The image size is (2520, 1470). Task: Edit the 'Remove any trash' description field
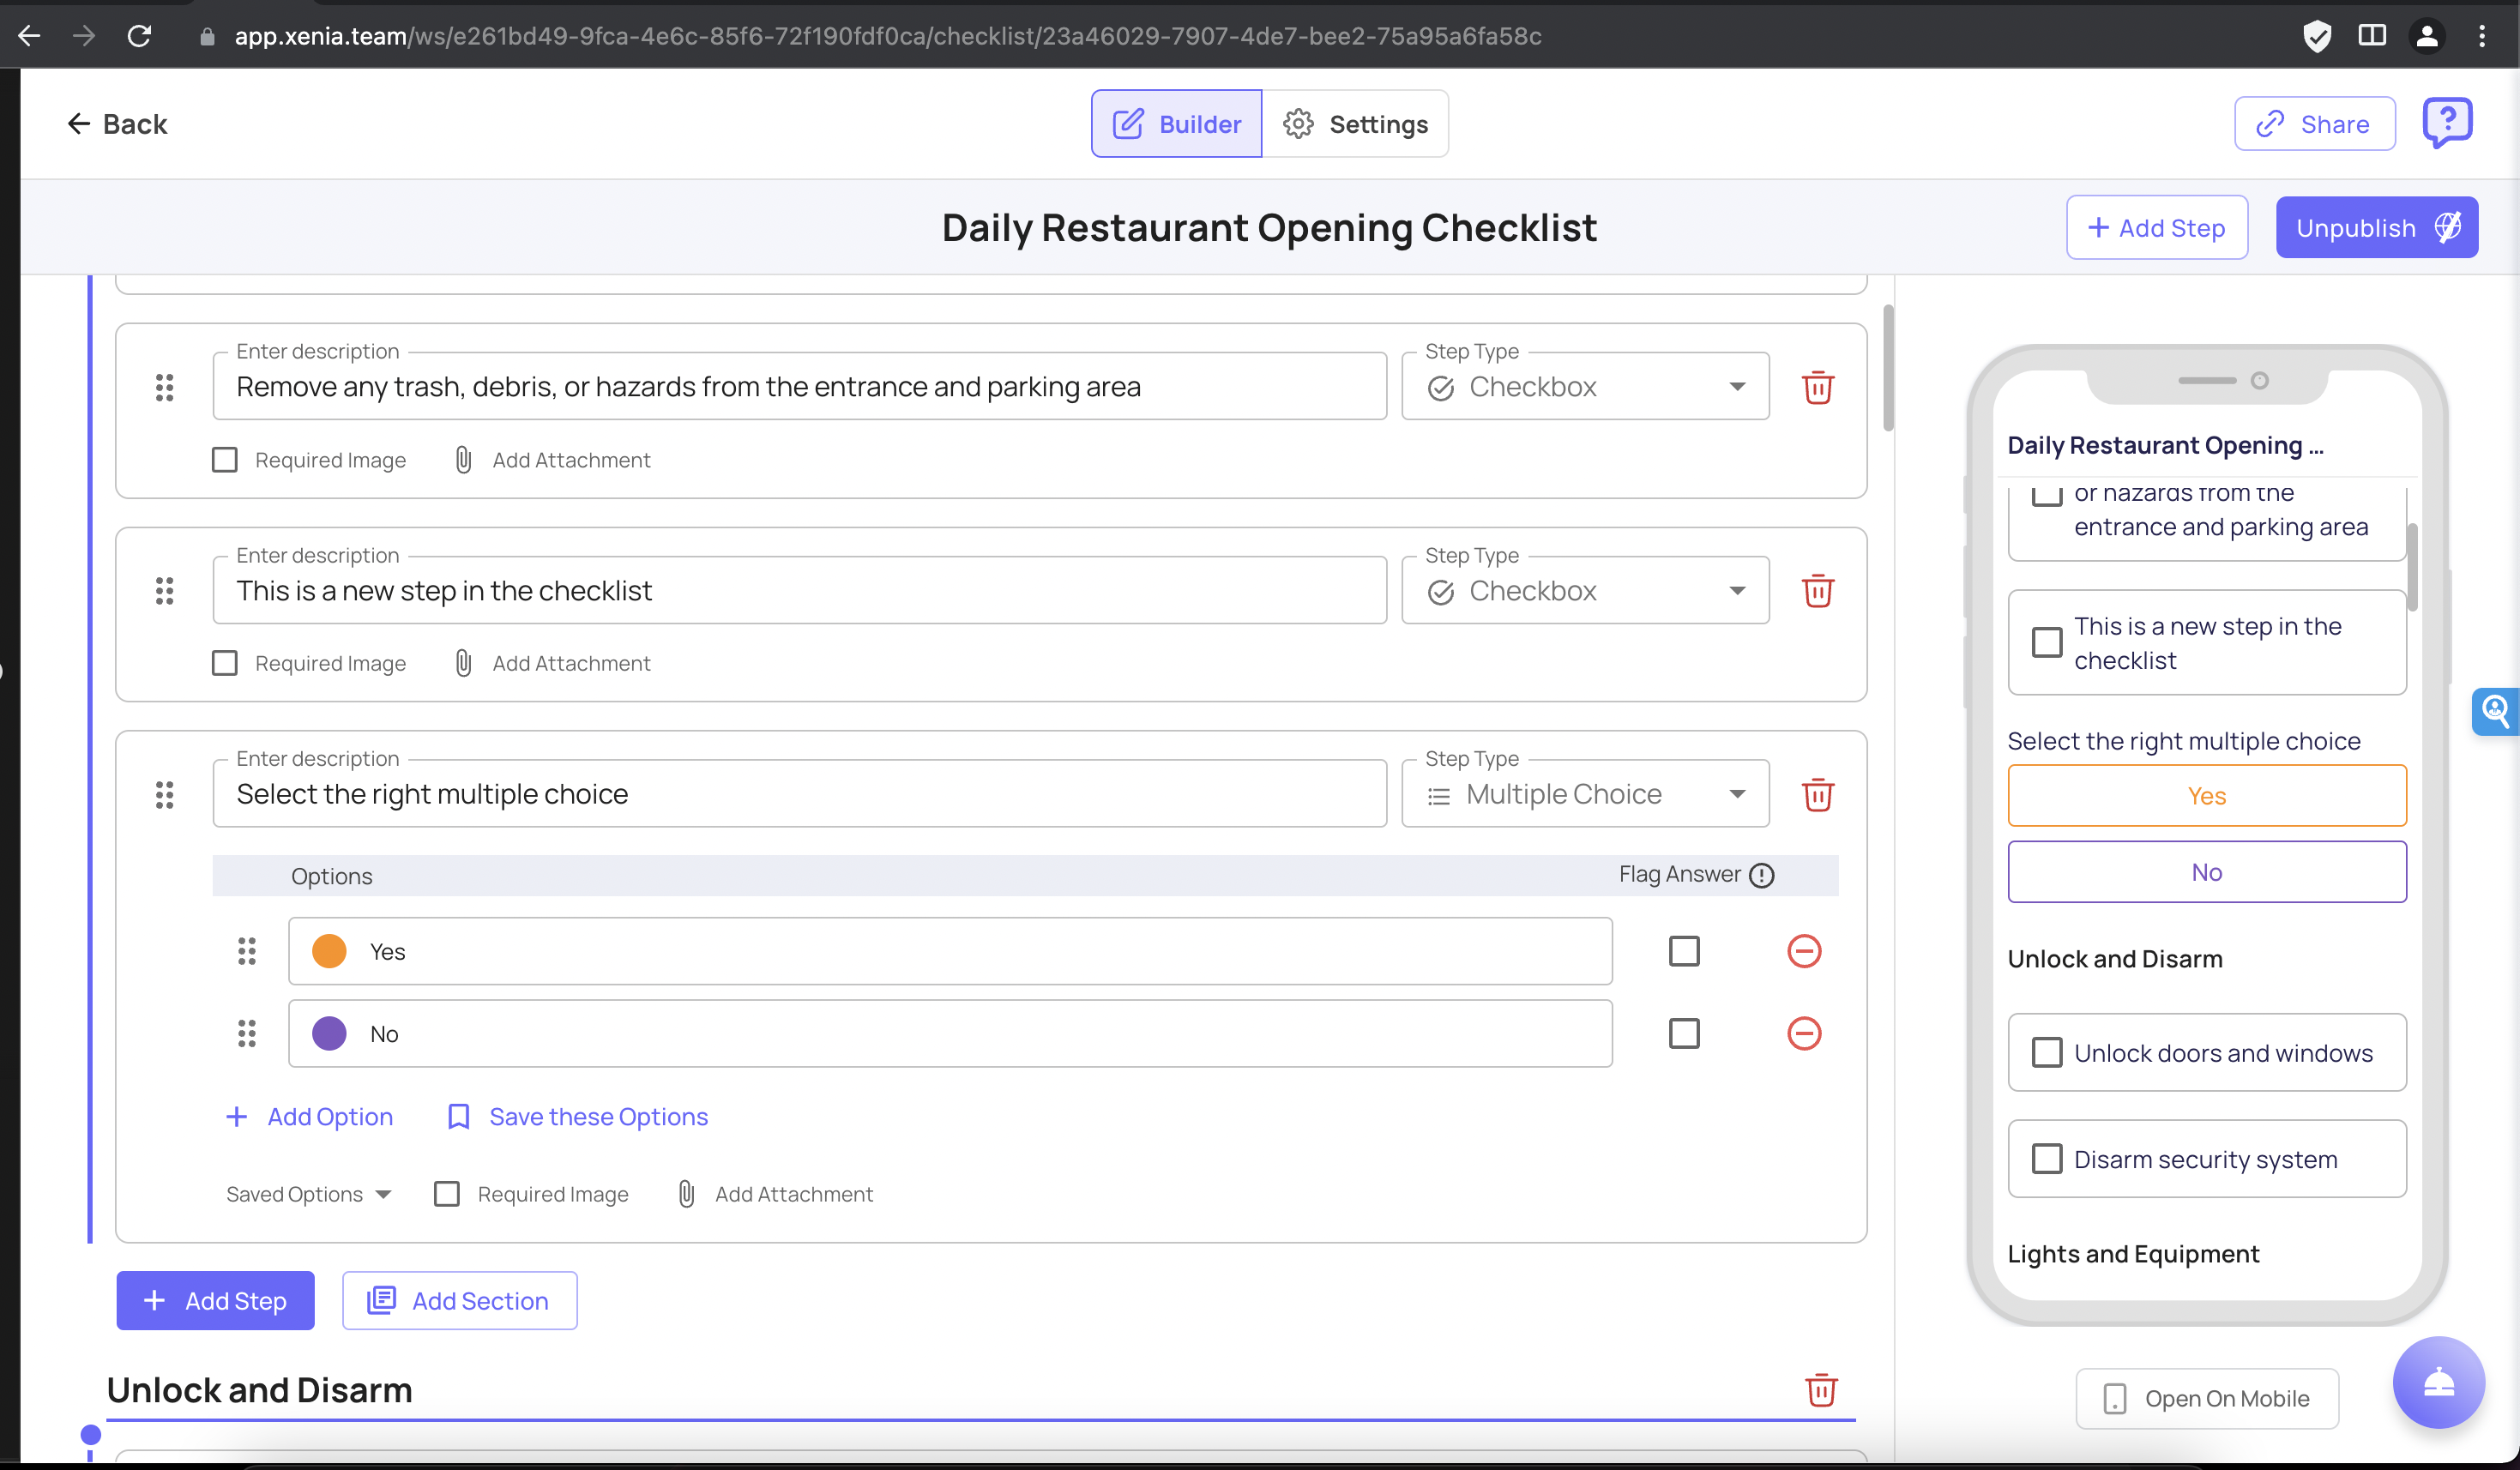(799, 387)
